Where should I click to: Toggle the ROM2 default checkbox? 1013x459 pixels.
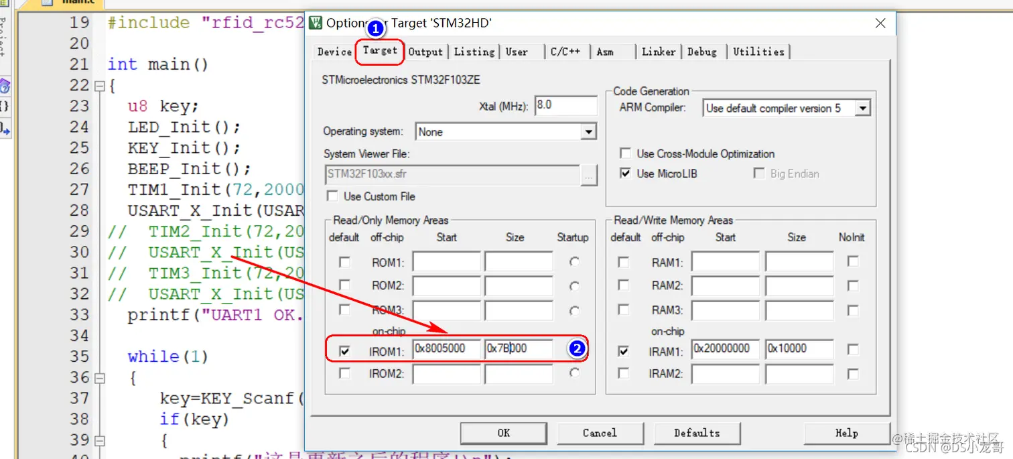pos(344,285)
